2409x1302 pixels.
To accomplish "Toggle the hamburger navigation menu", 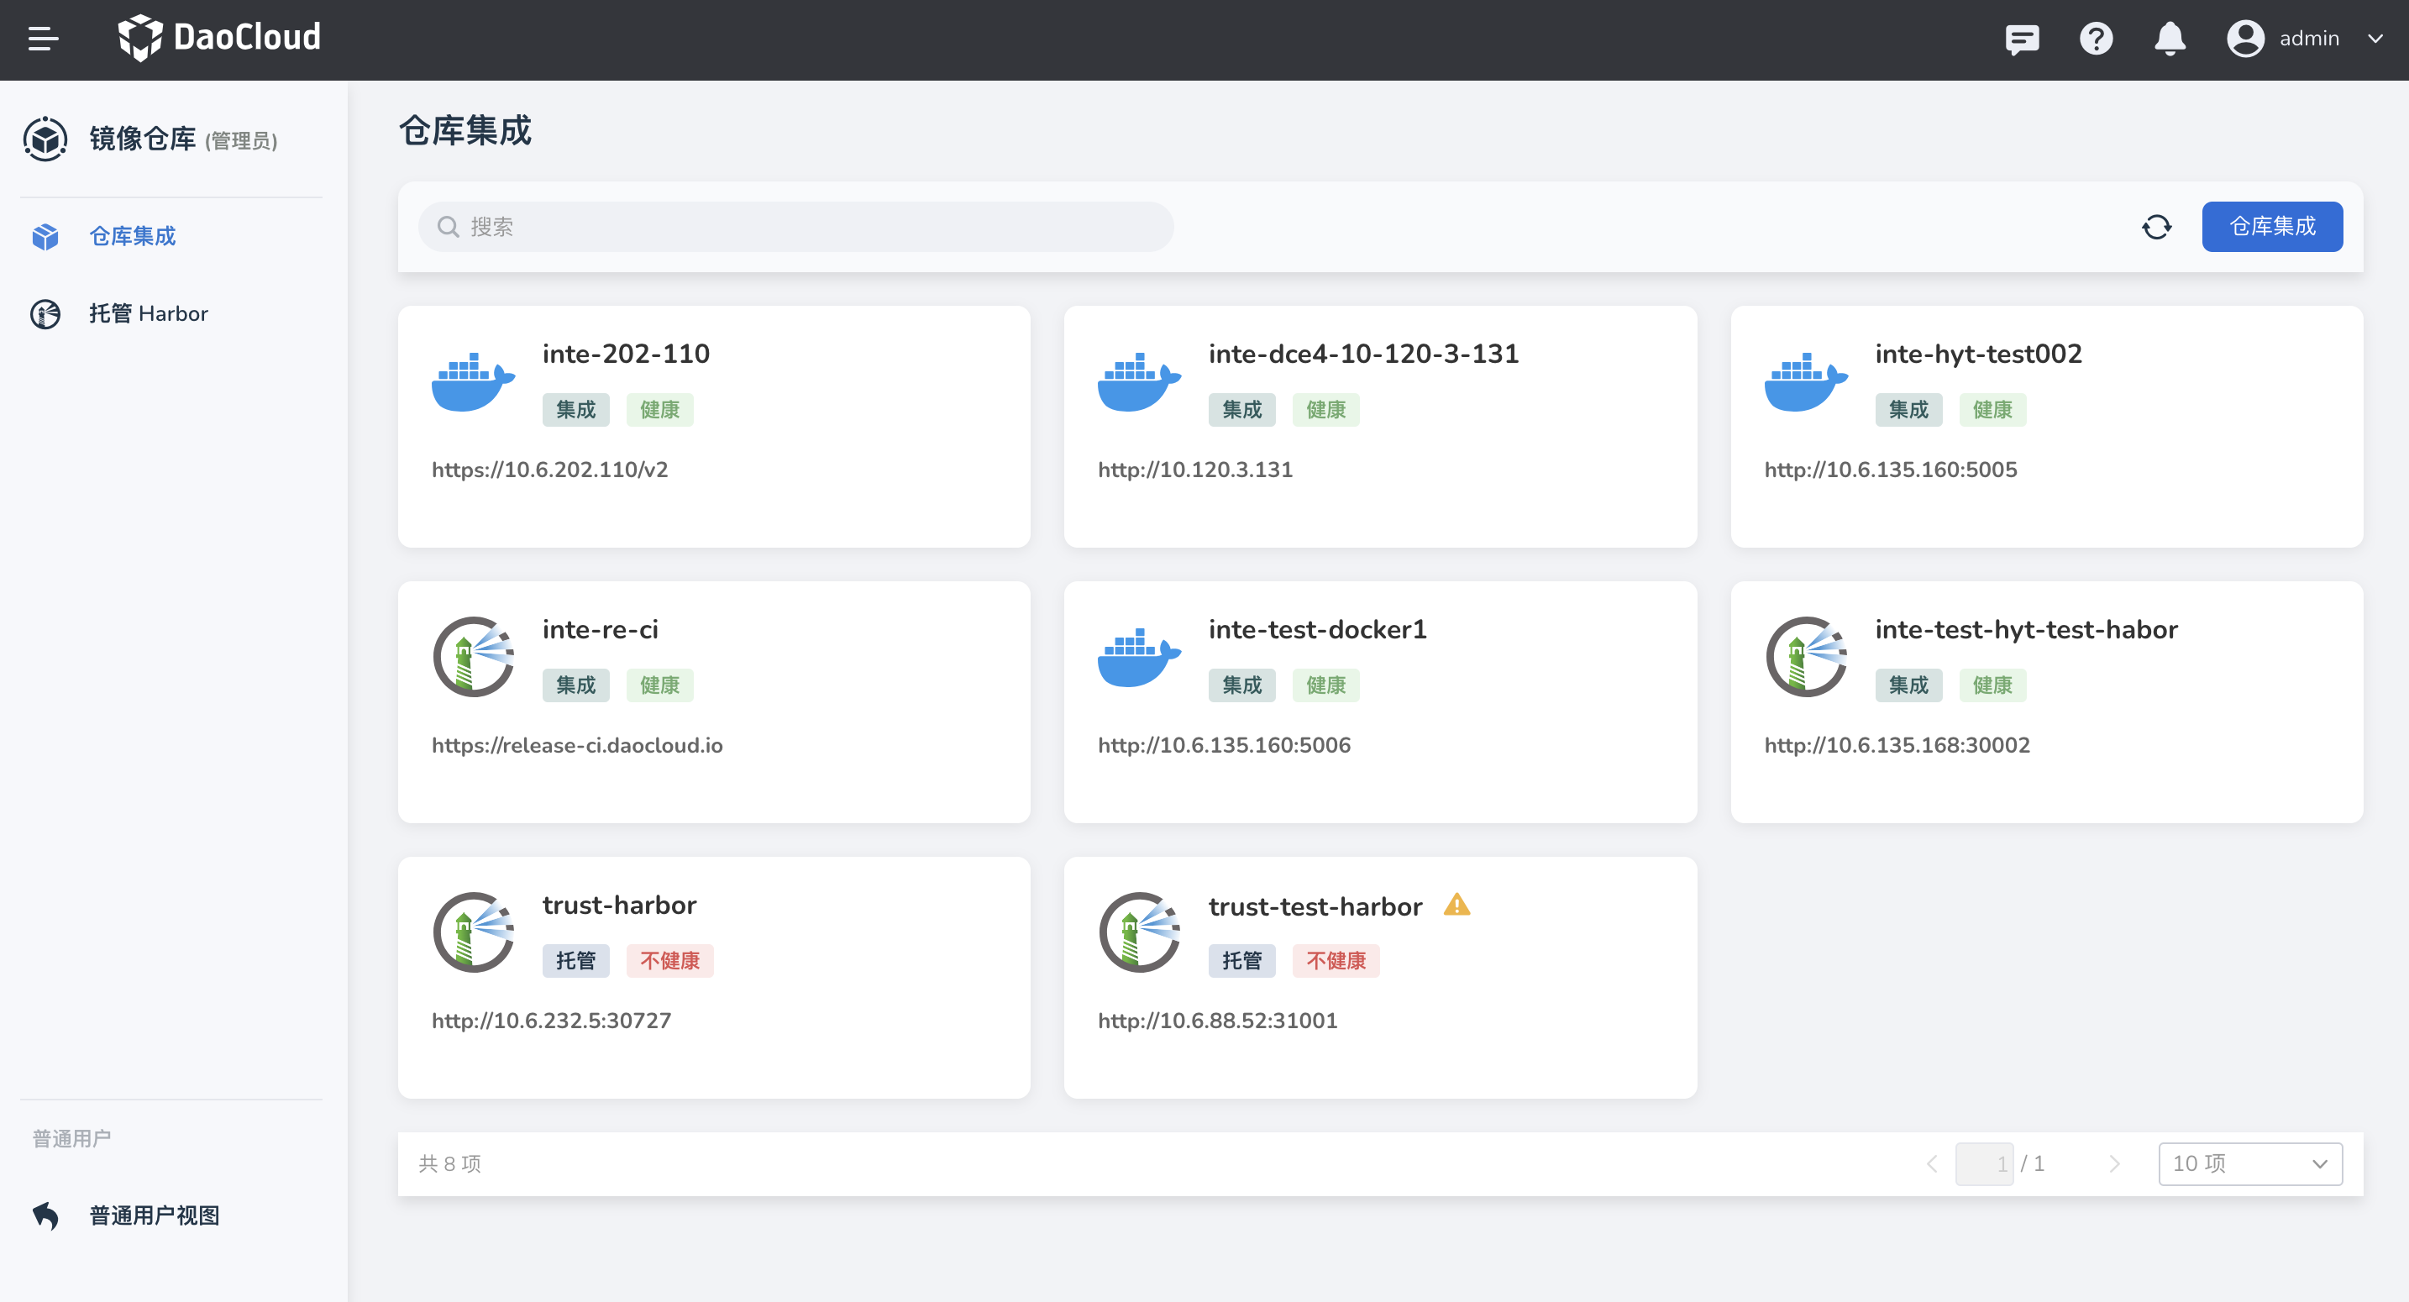I will point(43,39).
